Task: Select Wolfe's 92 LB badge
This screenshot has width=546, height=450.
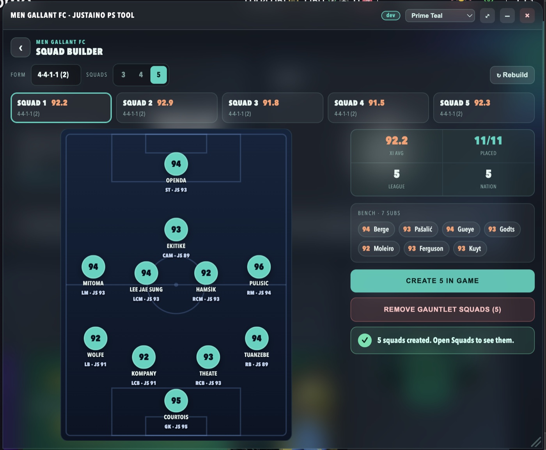Action: point(96,338)
